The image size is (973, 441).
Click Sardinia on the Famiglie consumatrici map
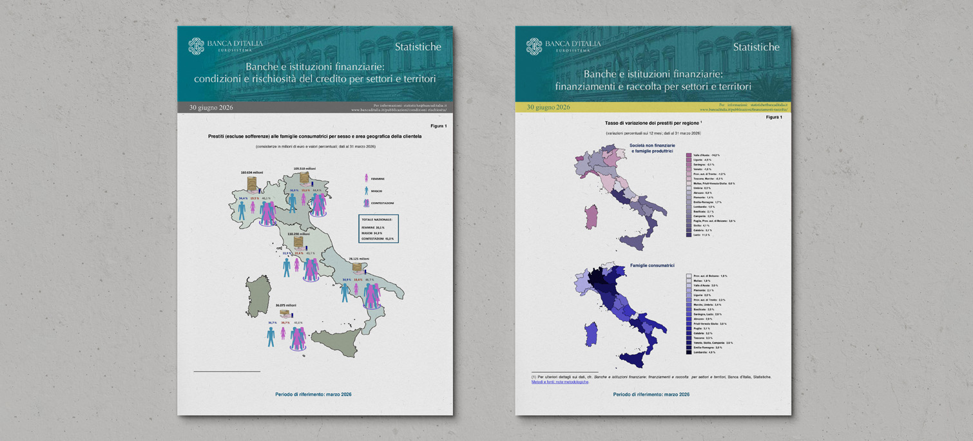[x=590, y=334]
